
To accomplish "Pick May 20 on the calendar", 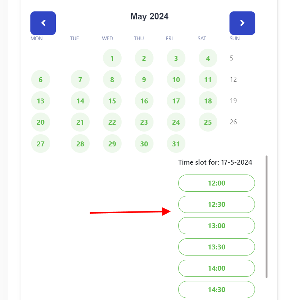I will pyautogui.click(x=41, y=122).
